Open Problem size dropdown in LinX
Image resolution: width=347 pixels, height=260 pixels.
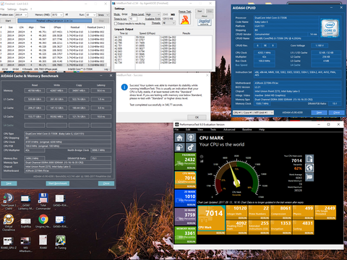click(x=22, y=15)
